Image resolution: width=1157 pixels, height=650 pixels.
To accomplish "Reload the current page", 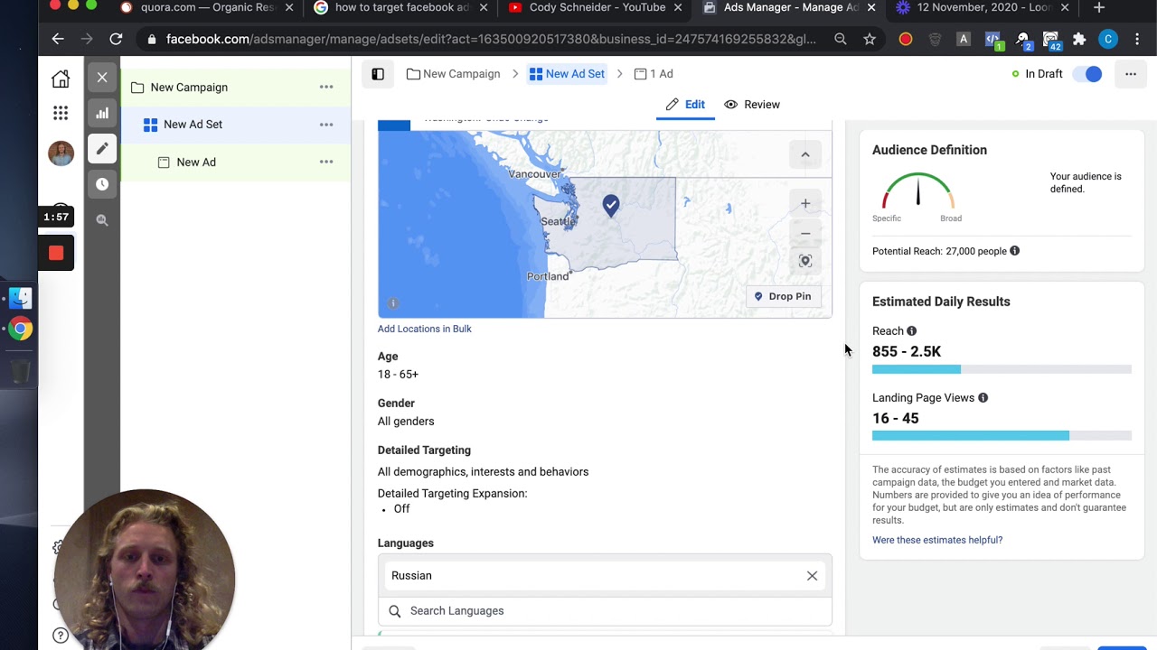I will [116, 39].
